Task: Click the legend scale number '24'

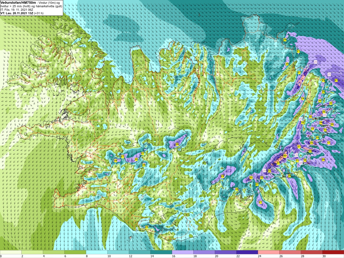Action: pos(260,256)
